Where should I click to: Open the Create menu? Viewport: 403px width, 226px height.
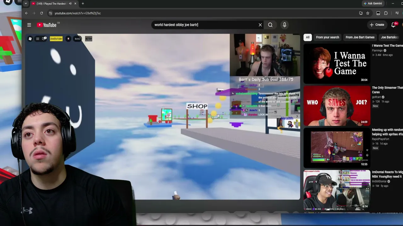tap(377, 25)
